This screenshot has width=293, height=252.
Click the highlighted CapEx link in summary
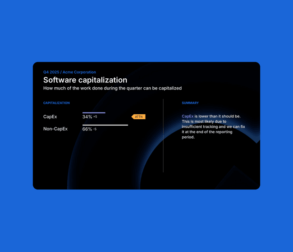click(x=188, y=117)
